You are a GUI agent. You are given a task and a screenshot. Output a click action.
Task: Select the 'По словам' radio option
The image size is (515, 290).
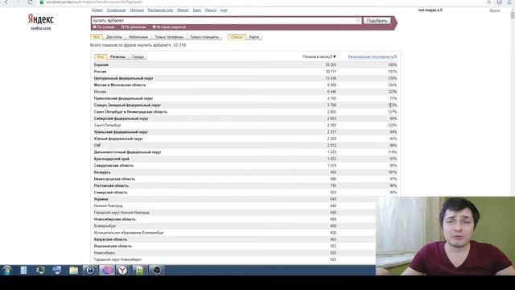pyautogui.click(x=104, y=27)
